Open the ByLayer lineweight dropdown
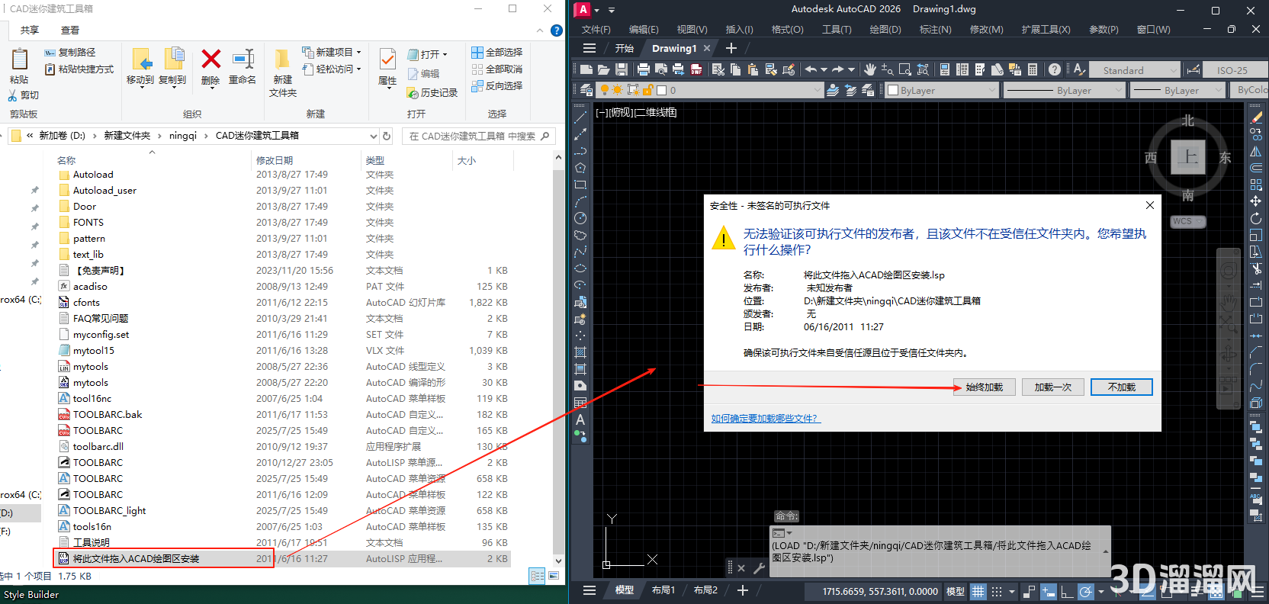 (x=1218, y=90)
